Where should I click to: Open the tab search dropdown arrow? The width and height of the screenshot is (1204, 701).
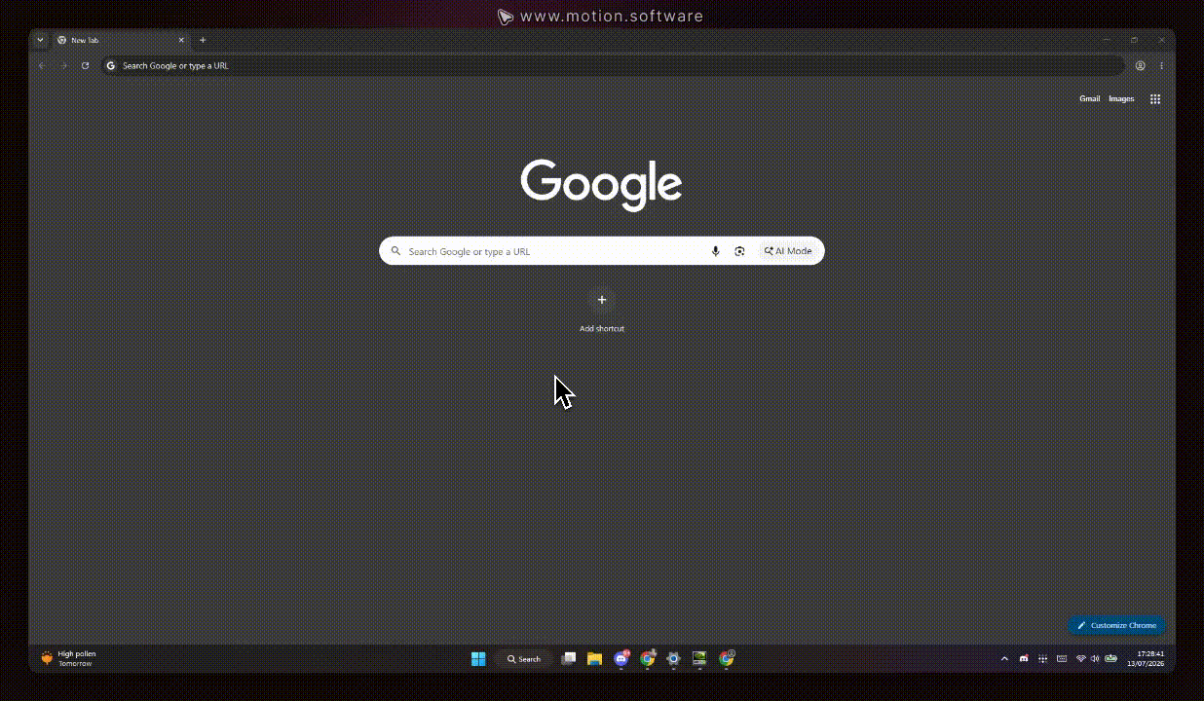coord(40,40)
